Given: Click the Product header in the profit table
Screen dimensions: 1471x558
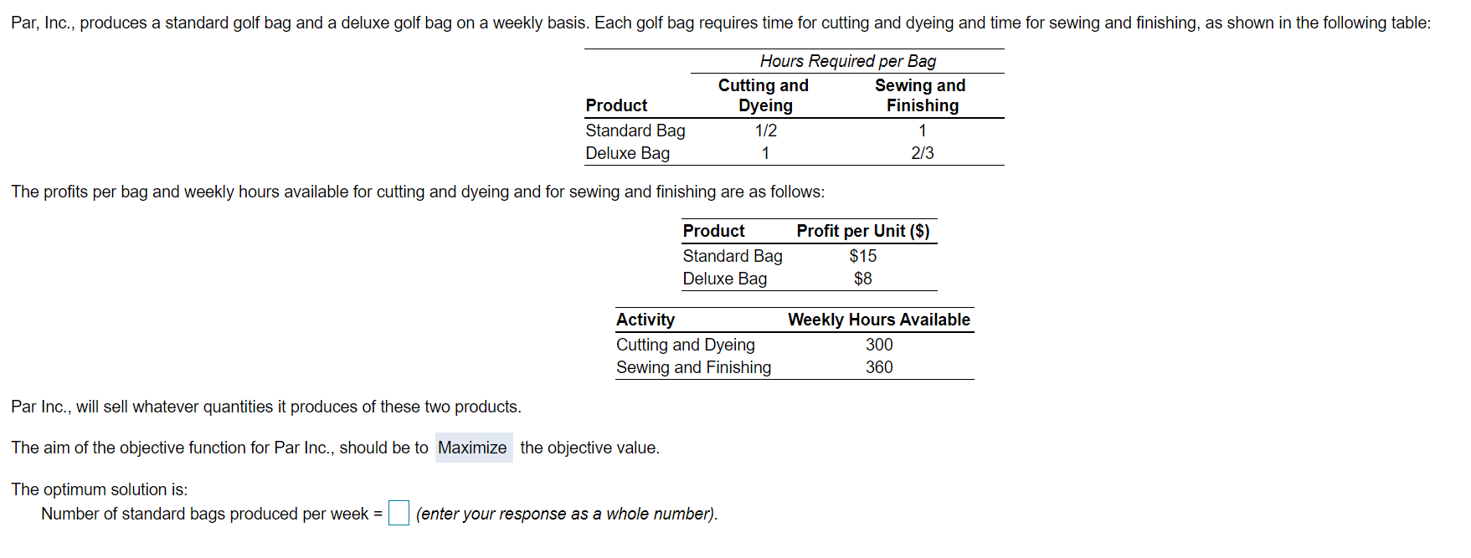Looking at the screenshot, I should [x=712, y=230].
